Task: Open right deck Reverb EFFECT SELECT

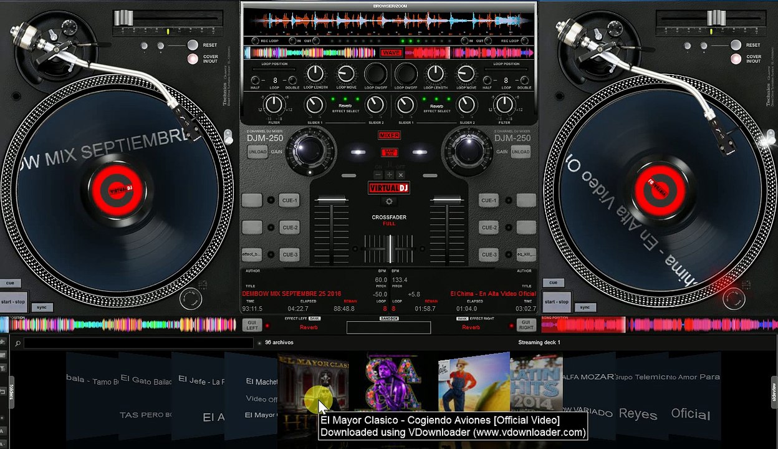Action: tap(436, 107)
